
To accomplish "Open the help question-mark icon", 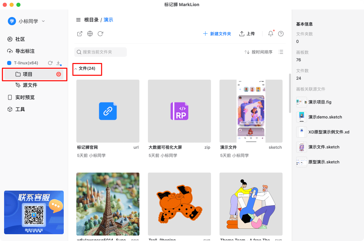I will tap(280, 34).
